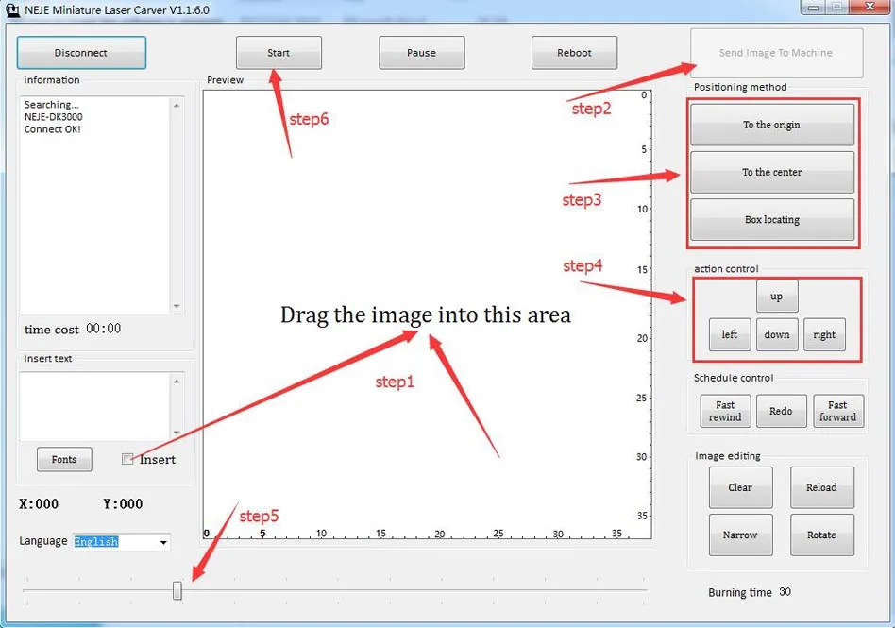Viewport: 895px width, 628px height.
Task: Pause the engraving process
Action: tap(421, 53)
